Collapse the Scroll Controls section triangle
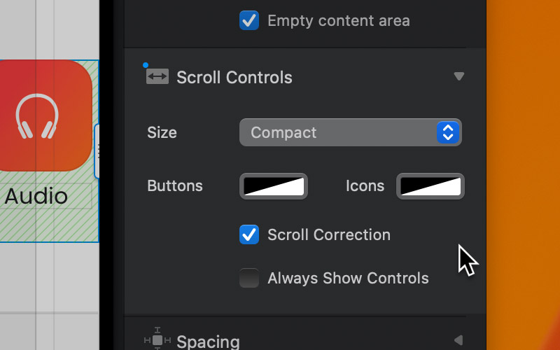560x350 pixels. click(x=459, y=76)
